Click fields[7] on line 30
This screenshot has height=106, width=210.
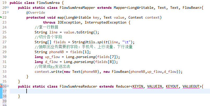107,57
